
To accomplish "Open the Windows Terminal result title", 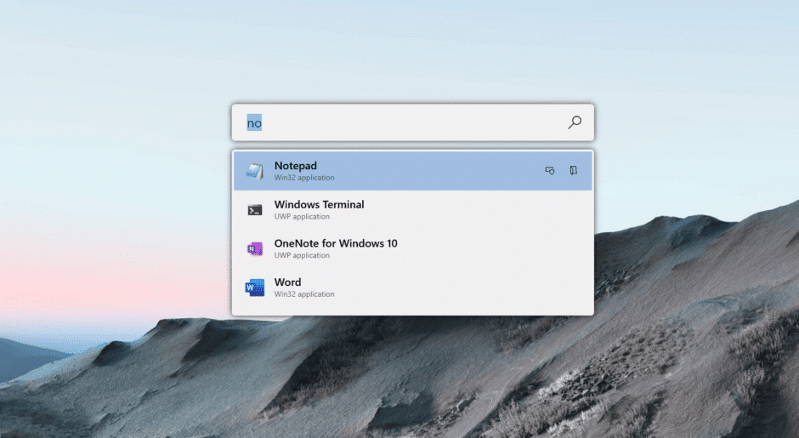I will 319,204.
